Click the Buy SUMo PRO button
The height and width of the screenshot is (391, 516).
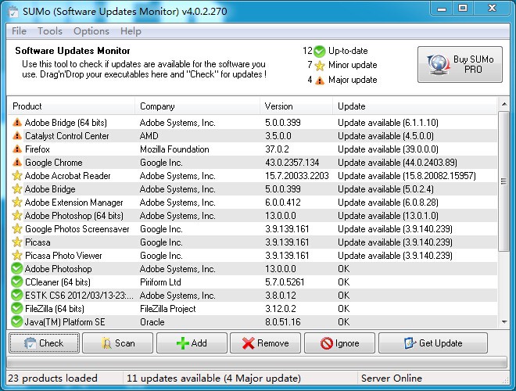[460, 64]
